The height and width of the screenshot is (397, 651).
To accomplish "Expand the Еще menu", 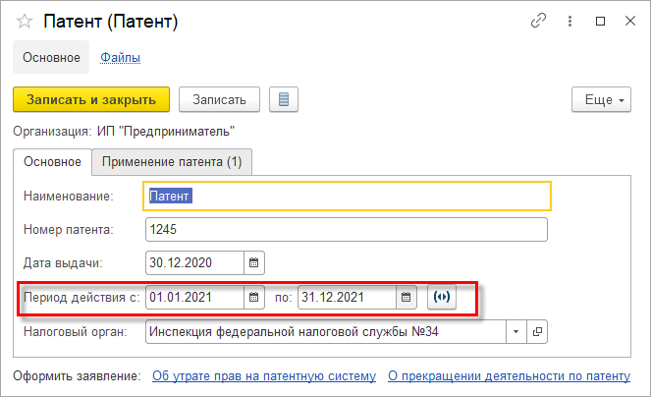I will (x=599, y=99).
